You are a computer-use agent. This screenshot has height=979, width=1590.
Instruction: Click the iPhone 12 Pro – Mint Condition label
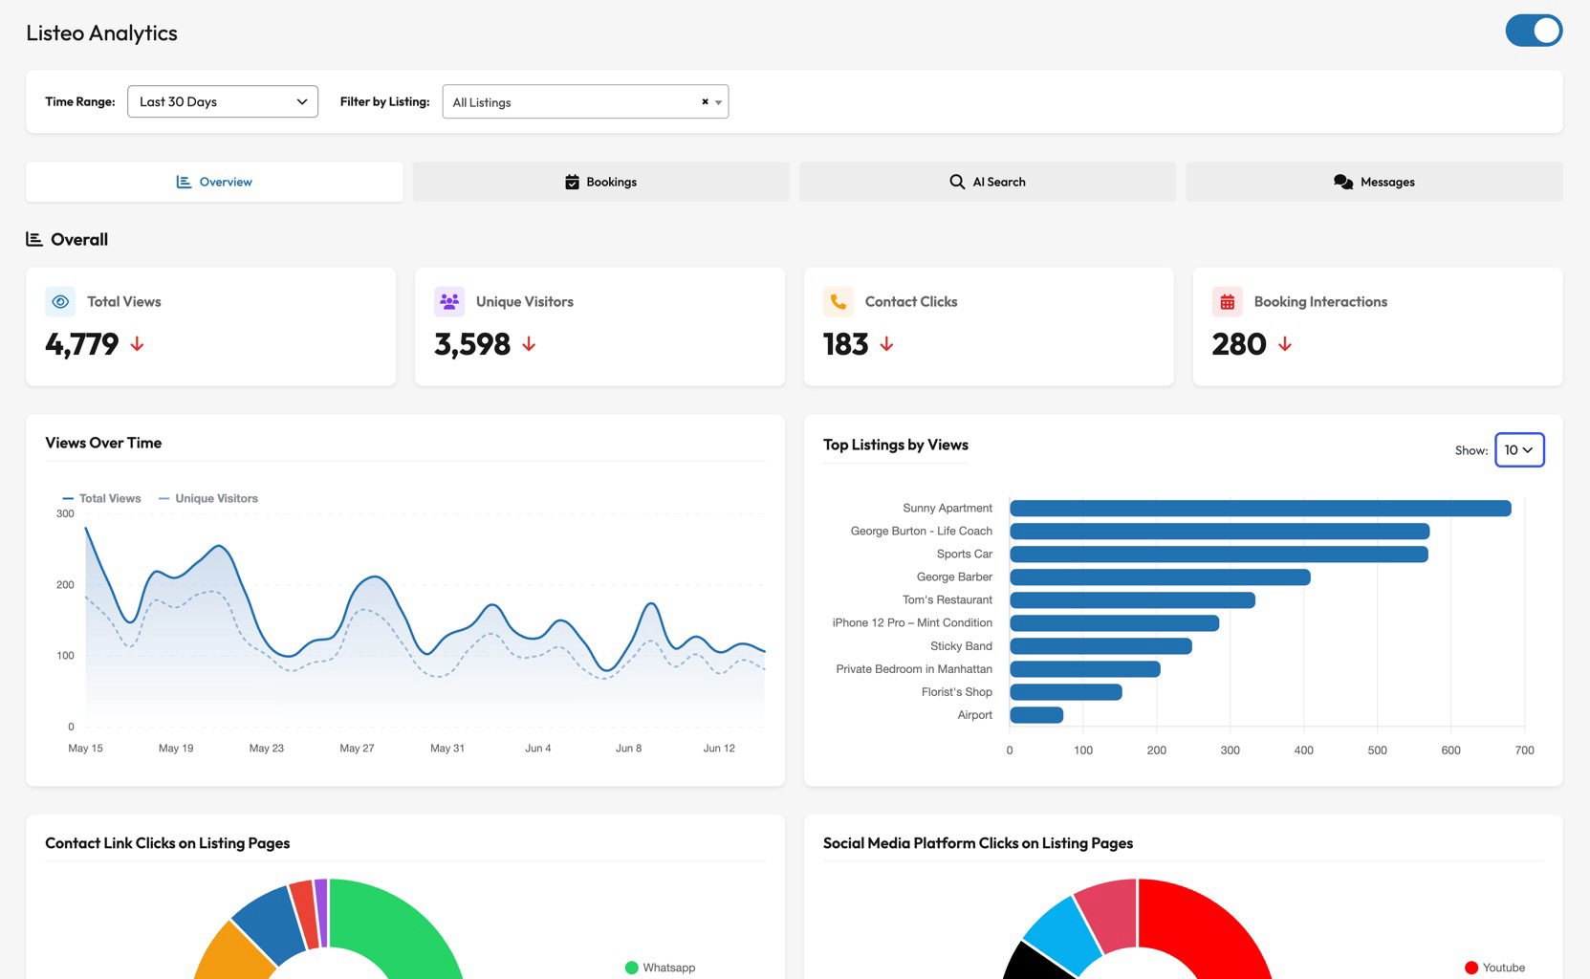(x=912, y=622)
